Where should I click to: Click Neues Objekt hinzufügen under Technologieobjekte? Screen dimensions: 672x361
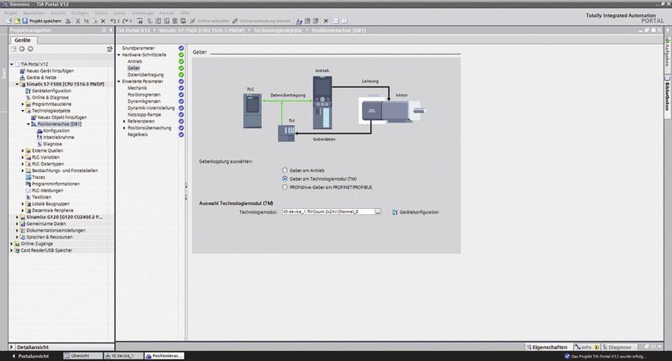tap(61, 118)
